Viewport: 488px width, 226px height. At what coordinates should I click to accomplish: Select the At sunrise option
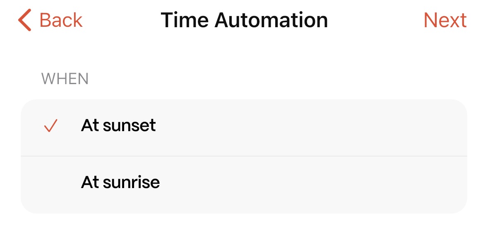coord(120,182)
